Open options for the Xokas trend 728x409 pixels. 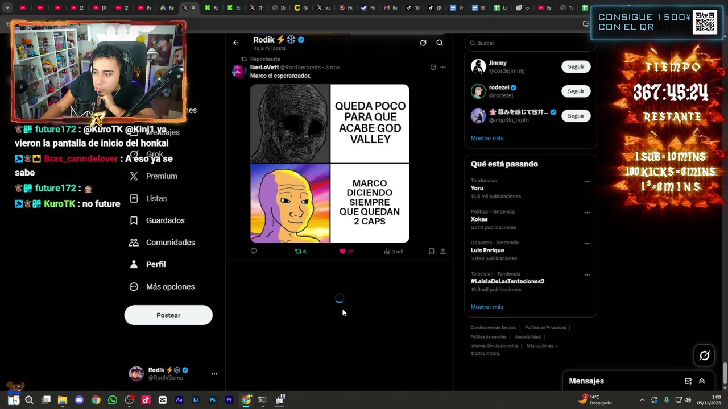click(587, 212)
